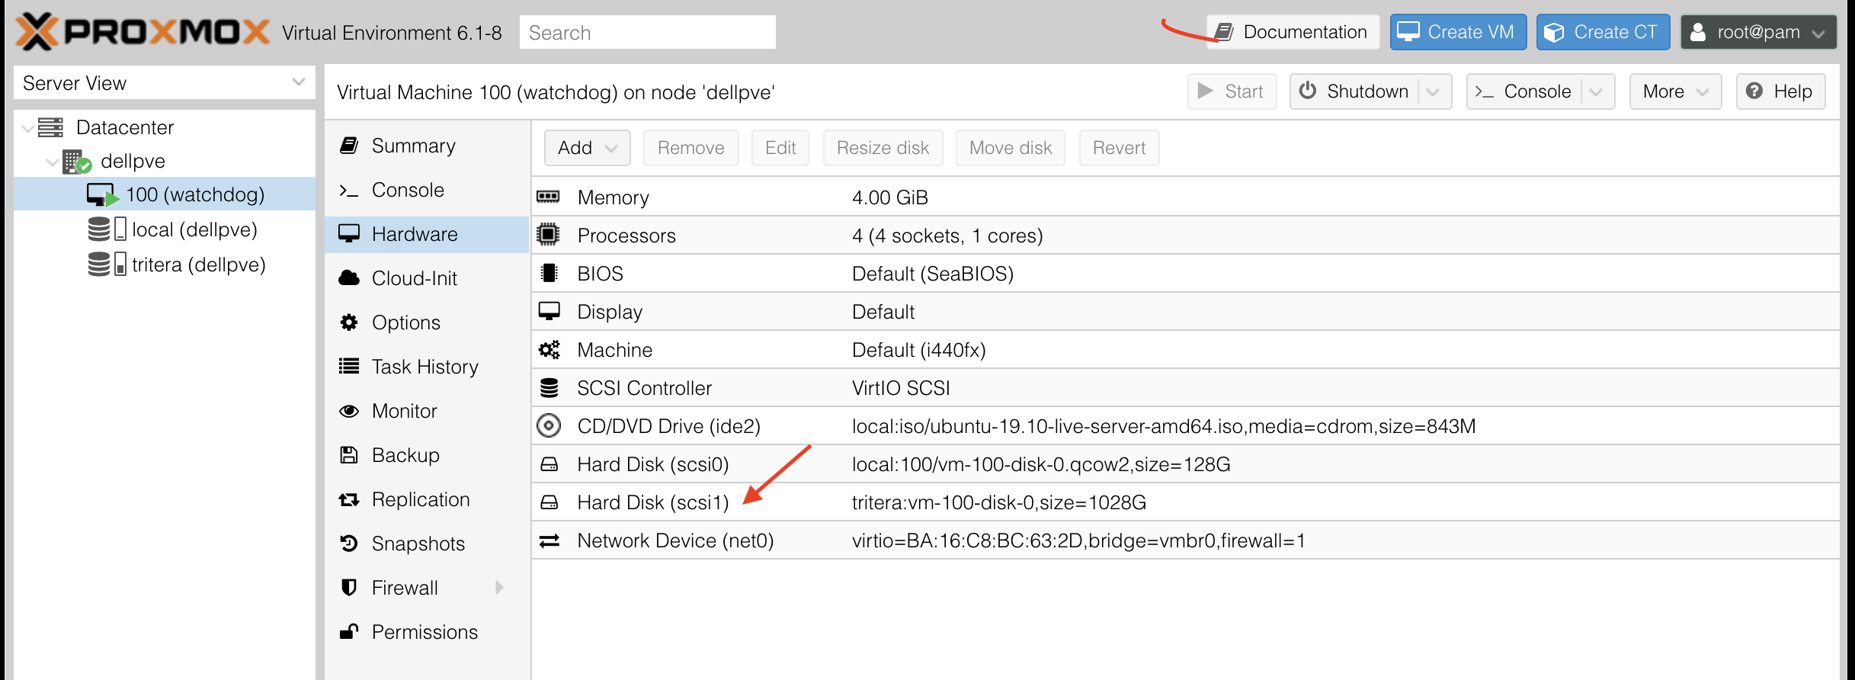Open the Cloud-Init section
Viewport: 1855px width, 680px height.
tap(414, 278)
